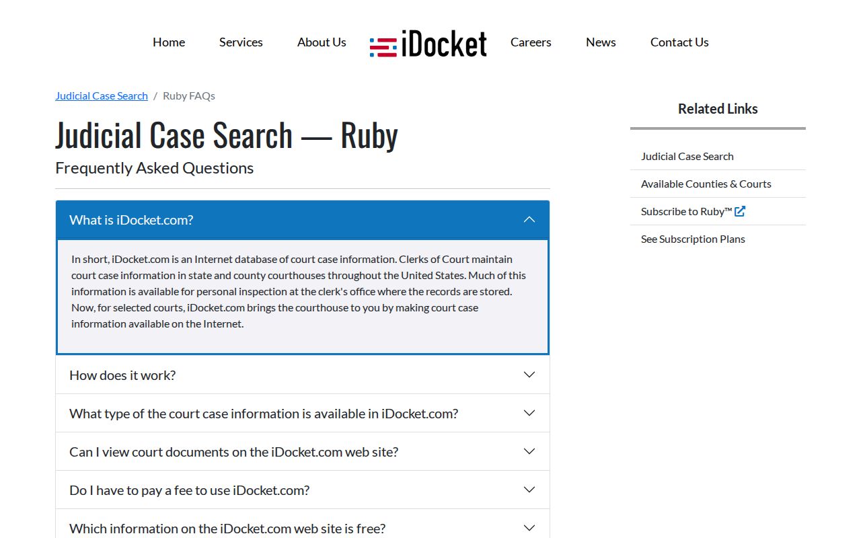
Task: Open the Services menu item
Action: coord(241,42)
